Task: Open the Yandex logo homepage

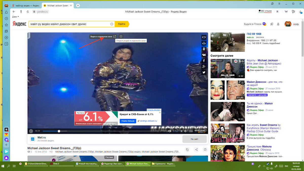Action: click(x=20, y=24)
